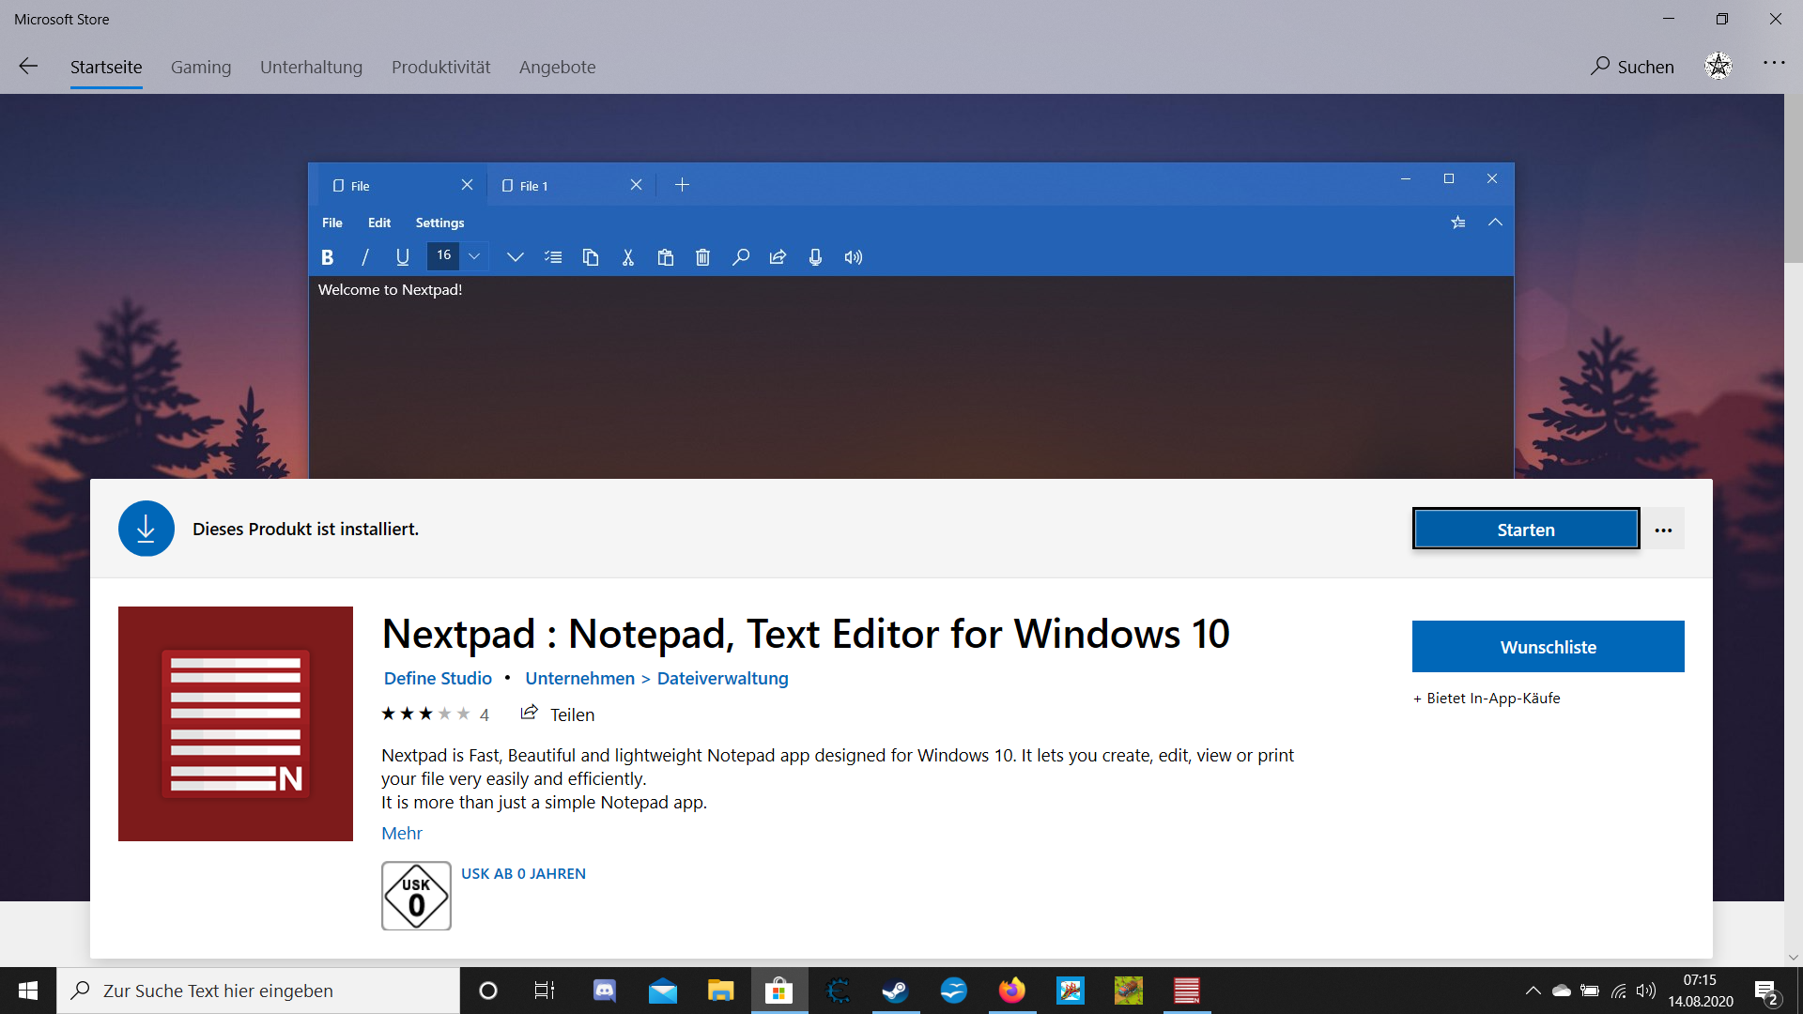
Task: Click the checklist icon in Nextpad toolbar
Action: coord(553,257)
